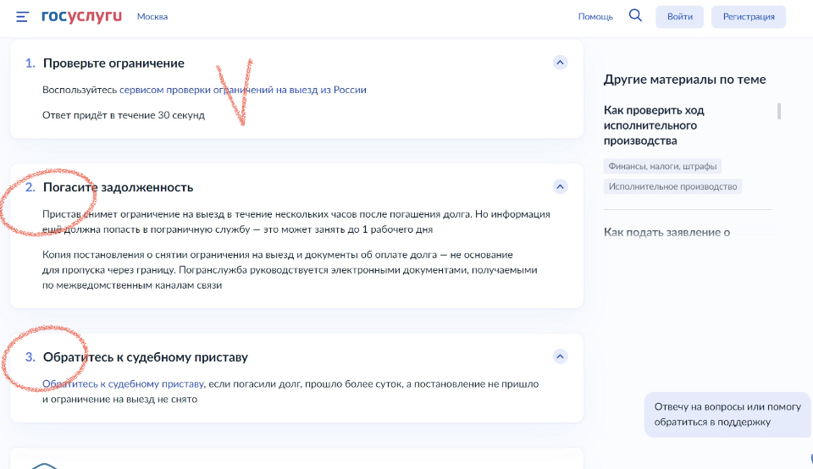This screenshot has width=813, height=469.
Task: Click the "Другие материалы по теме" heading
Action: [x=684, y=80]
